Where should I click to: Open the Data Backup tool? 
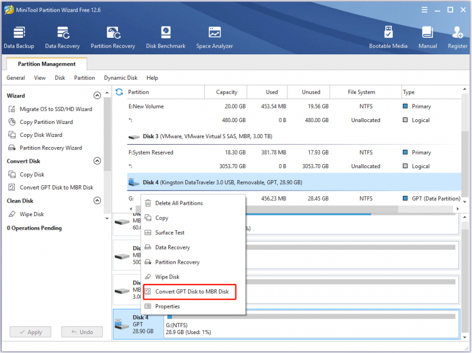click(x=19, y=37)
